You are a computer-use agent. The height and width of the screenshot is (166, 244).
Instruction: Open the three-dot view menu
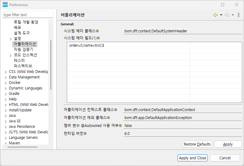tap(238, 15)
